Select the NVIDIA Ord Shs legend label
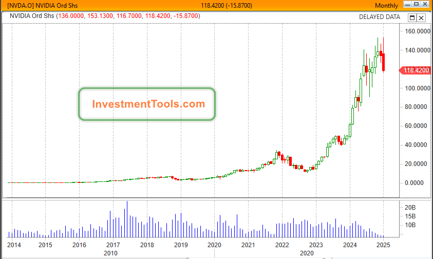Image resolution: width=433 pixels, height=259 pixels. point(32,16)
